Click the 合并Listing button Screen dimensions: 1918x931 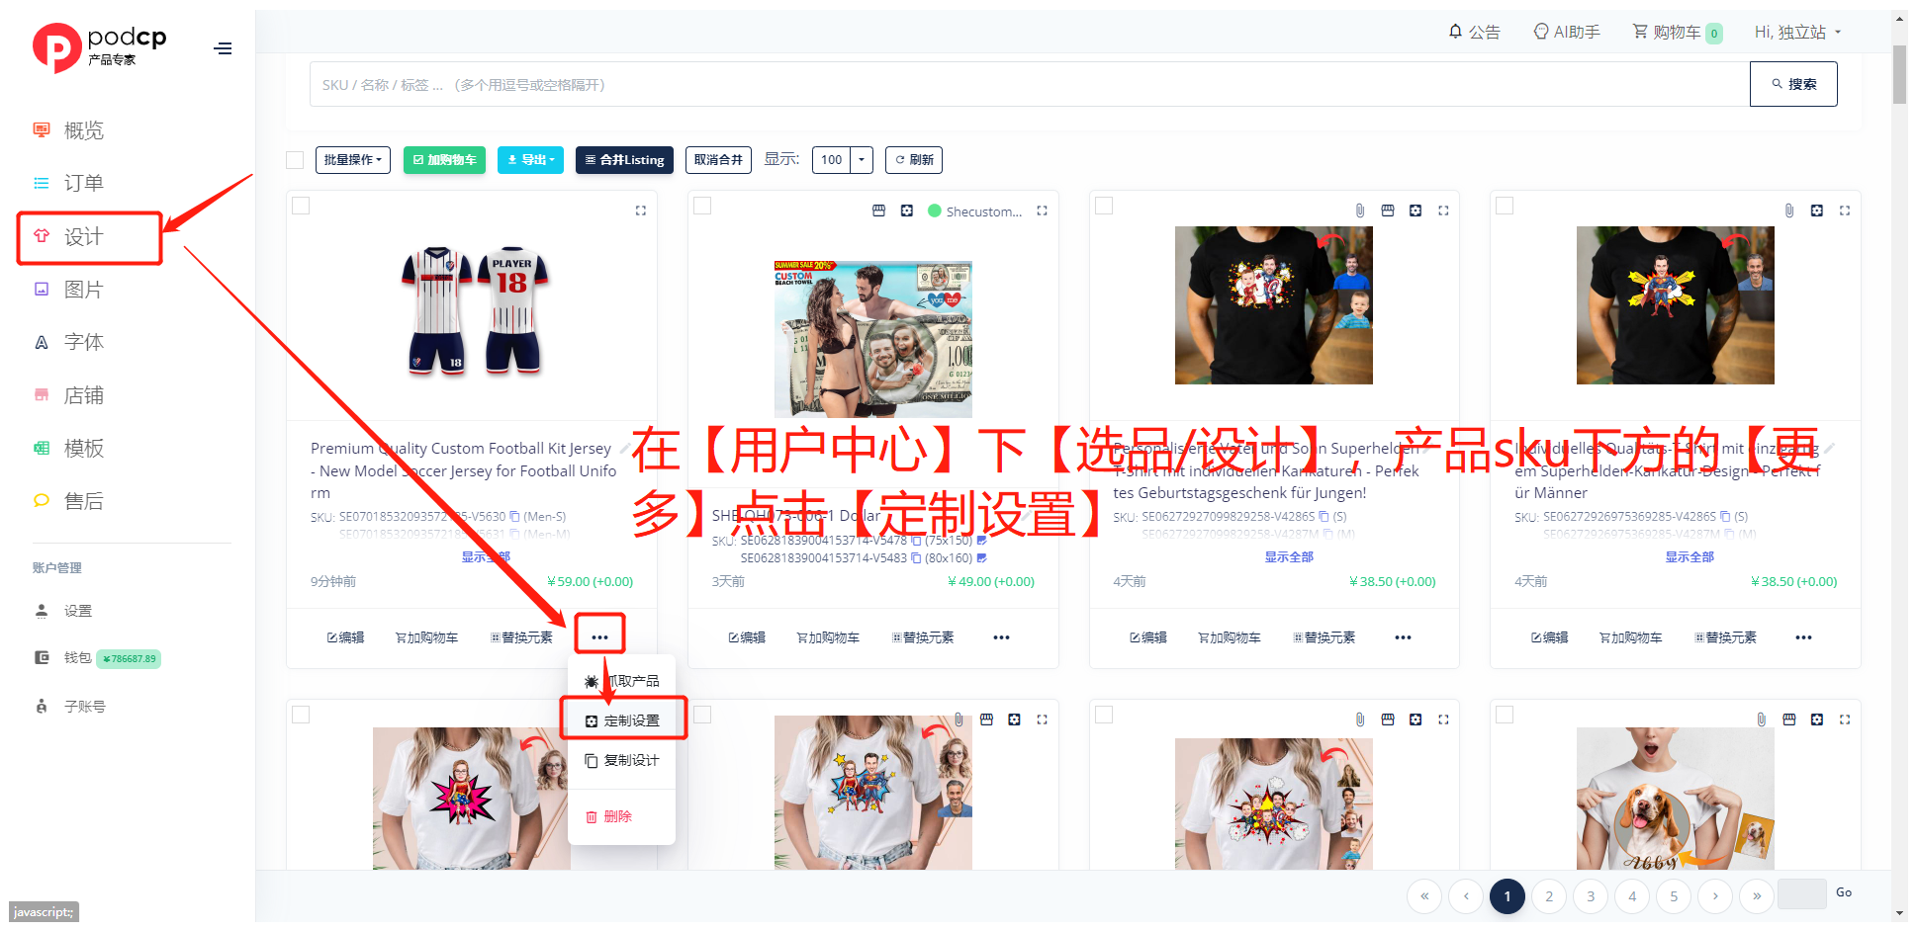point(624,160)
